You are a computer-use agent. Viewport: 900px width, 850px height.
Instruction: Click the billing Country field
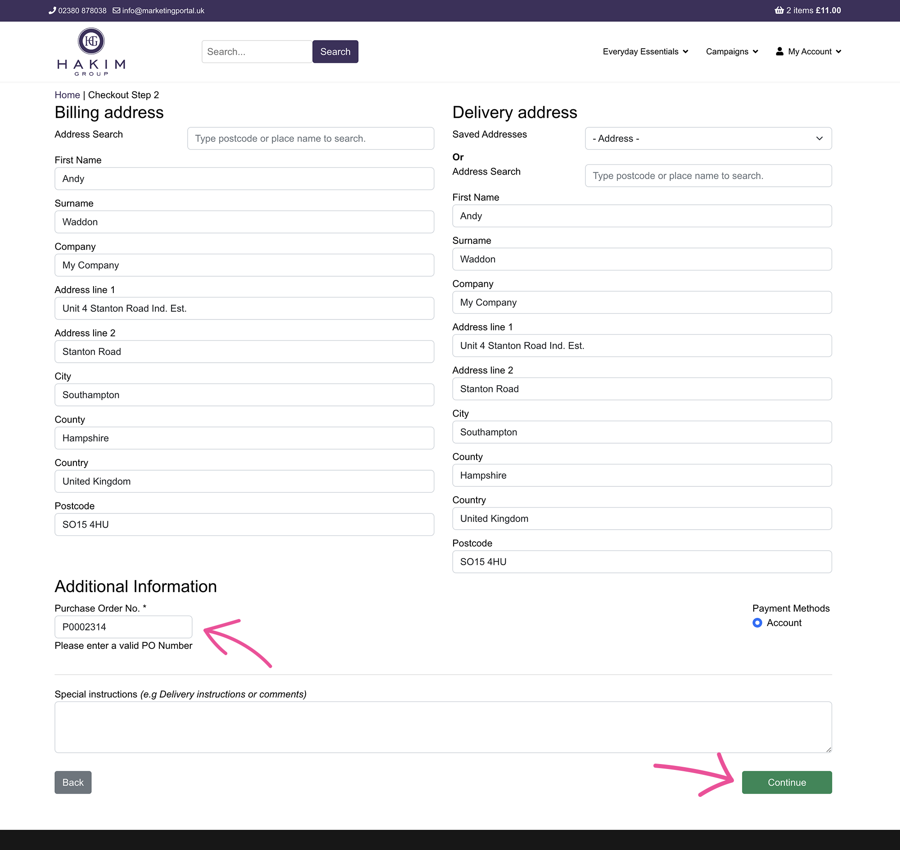pyautogui.click(x=244, y=481)
